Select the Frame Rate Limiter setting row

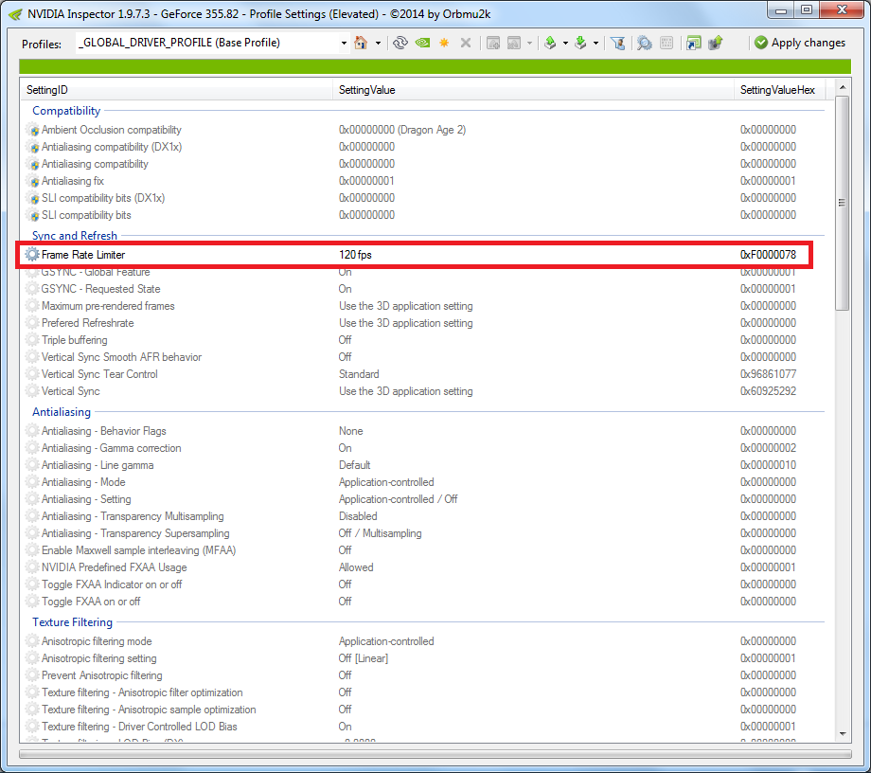415,255
